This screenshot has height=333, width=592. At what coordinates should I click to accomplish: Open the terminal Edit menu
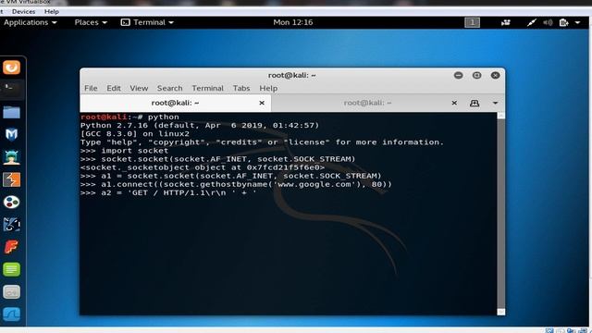pos(114,88)
